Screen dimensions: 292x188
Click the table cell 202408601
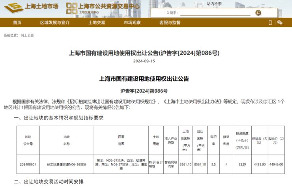click(28, 164)
